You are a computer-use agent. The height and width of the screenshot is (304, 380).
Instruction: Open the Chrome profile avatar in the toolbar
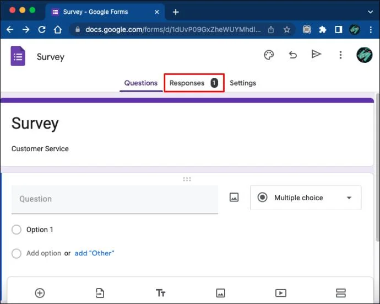[355, 30]
